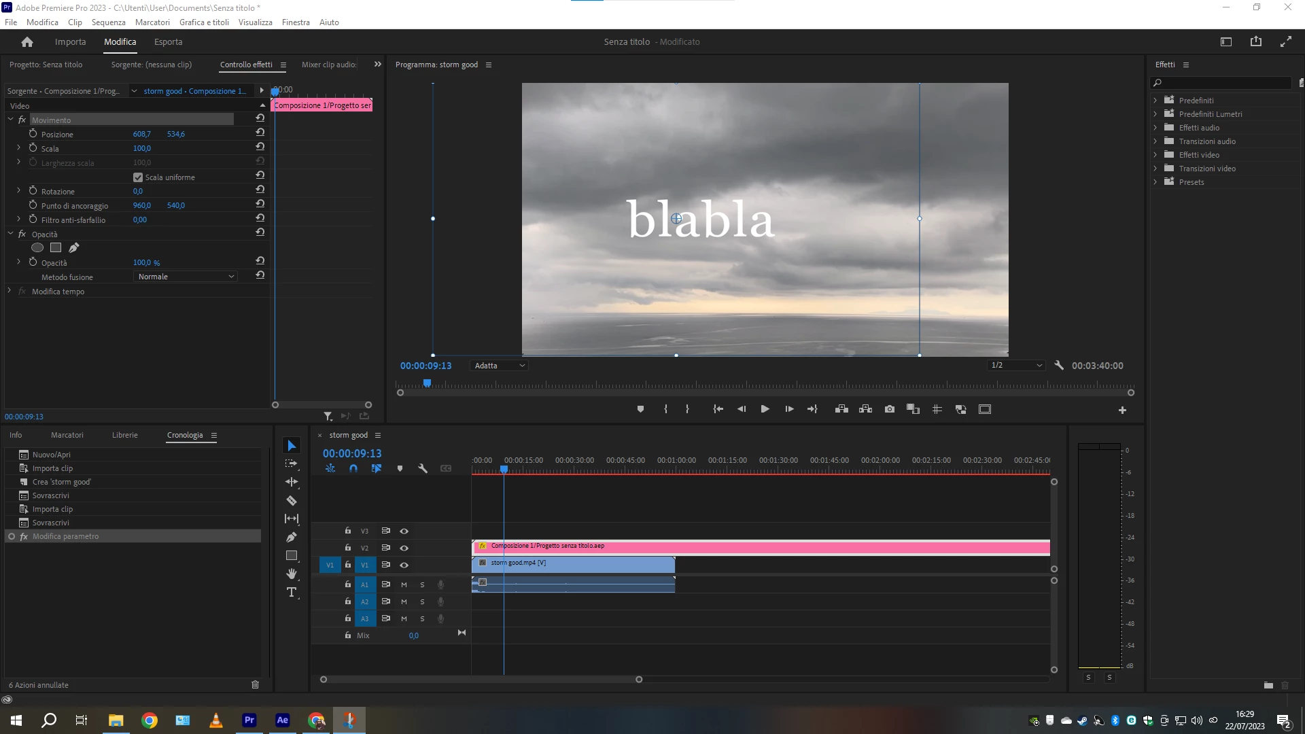
Task: Select the Razor tool
Action: tap(292, 501)
